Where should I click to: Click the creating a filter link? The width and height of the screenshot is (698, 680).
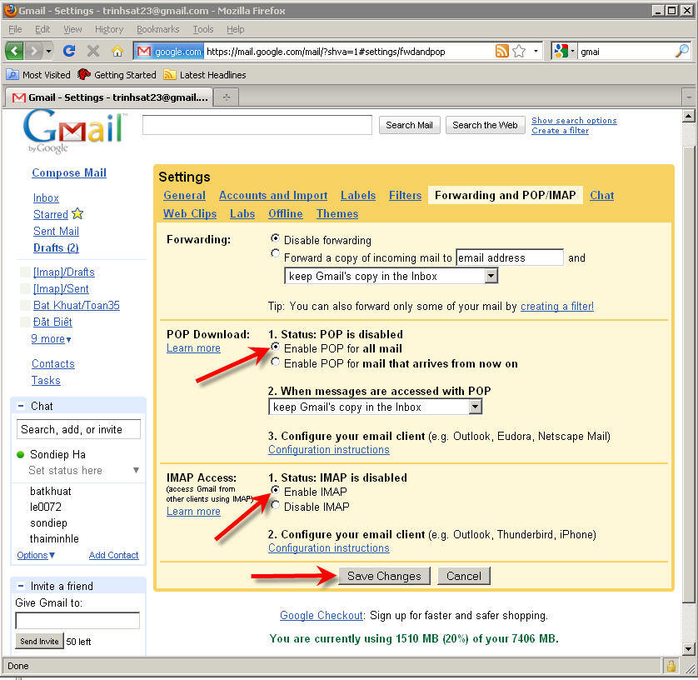pos(557,307)
